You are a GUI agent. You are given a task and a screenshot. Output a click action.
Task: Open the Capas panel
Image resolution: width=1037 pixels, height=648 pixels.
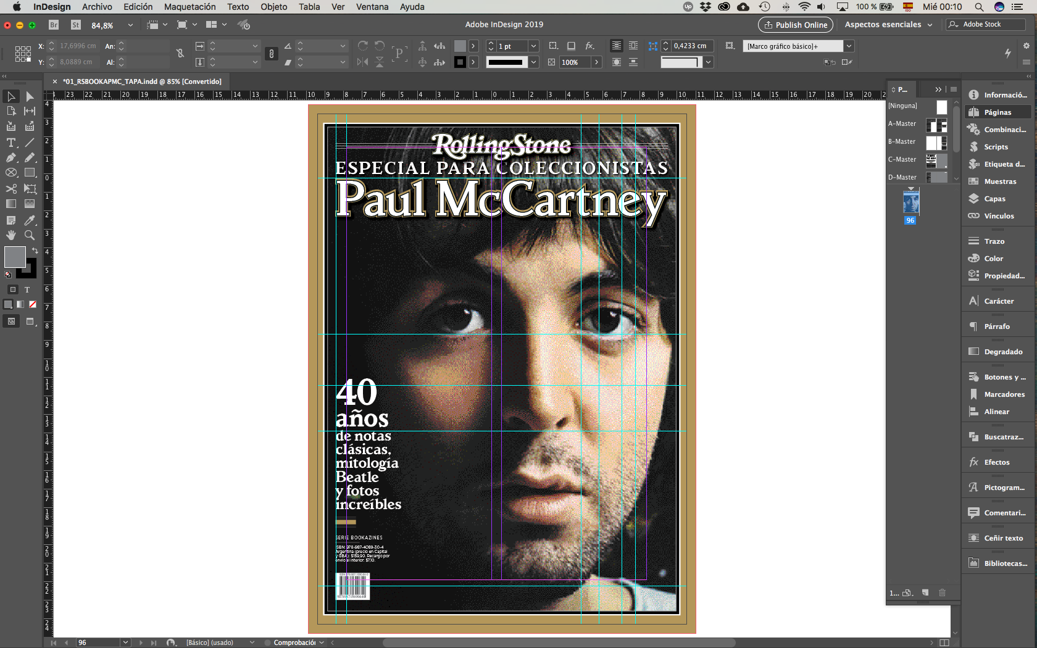(997, 199)
